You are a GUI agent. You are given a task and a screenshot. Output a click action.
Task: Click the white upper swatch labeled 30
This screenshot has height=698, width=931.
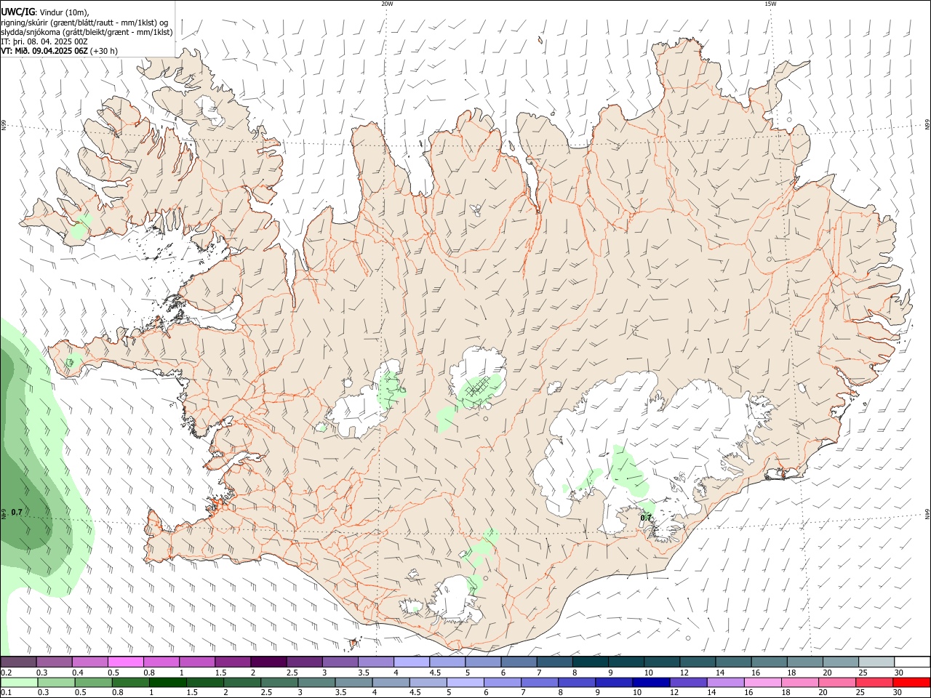[x=912, y=662]
